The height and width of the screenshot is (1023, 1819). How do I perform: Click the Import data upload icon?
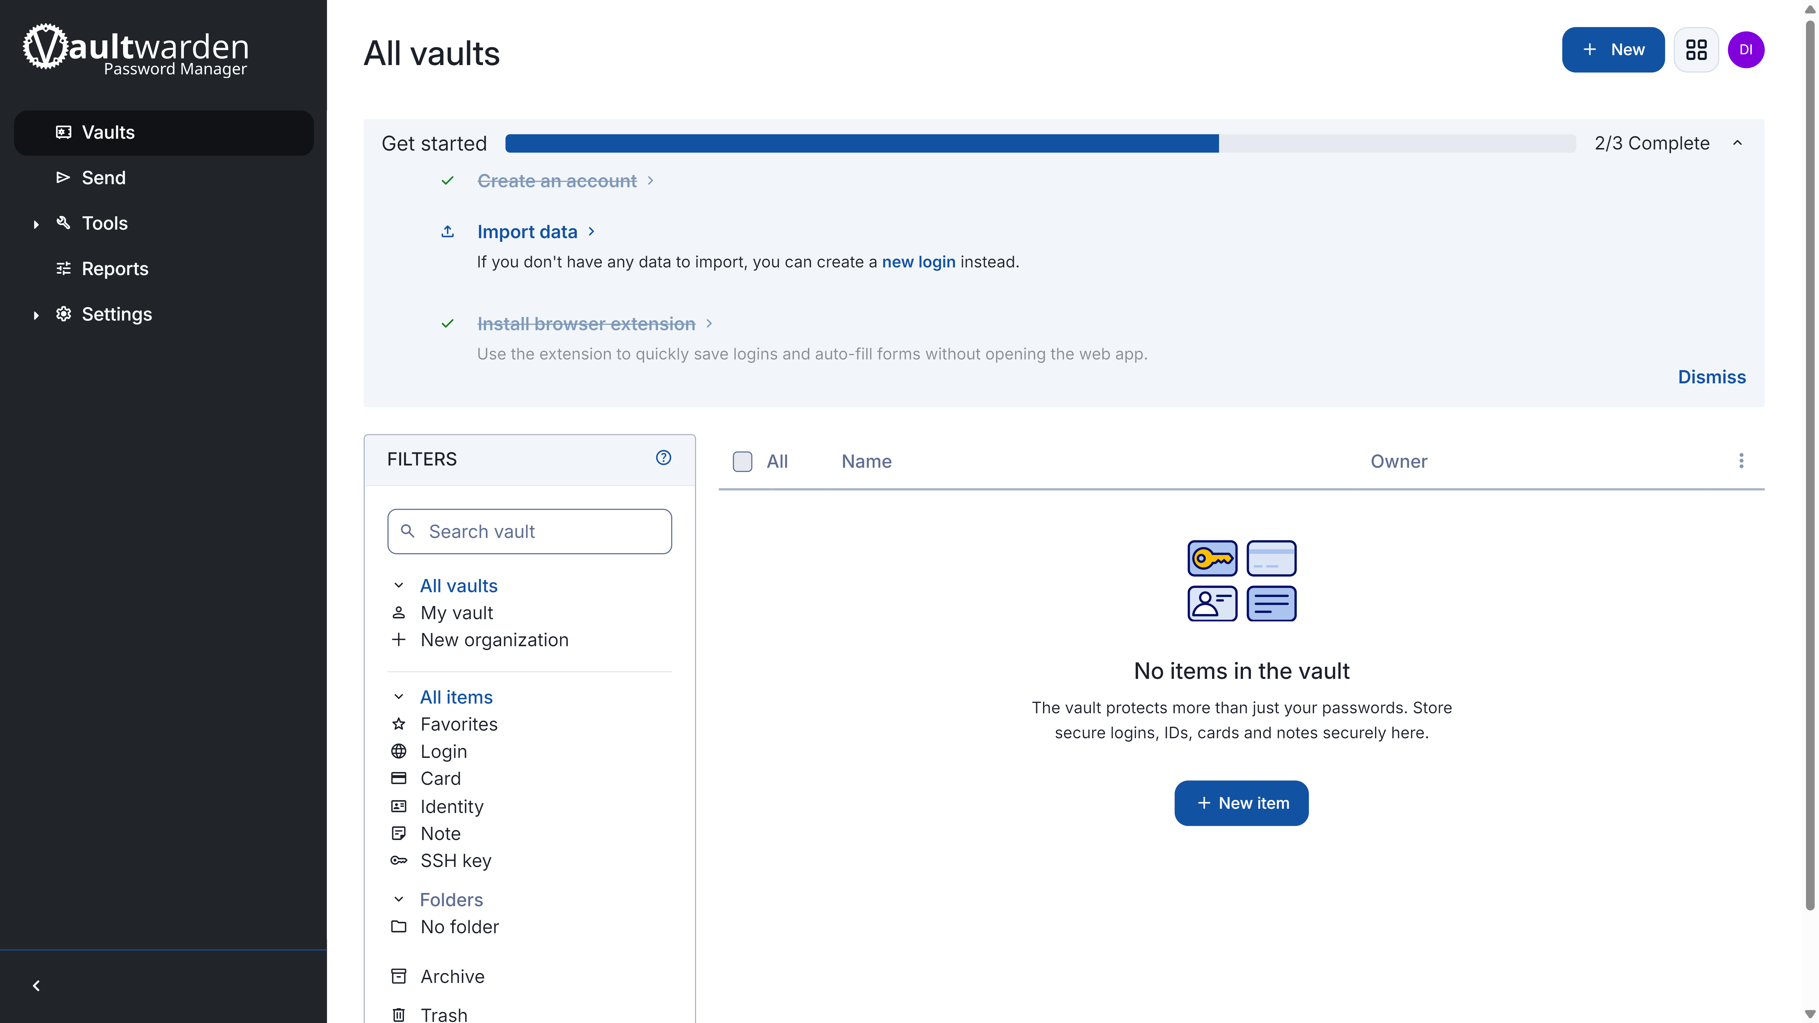pyautogui.click(x=448, y=232)
